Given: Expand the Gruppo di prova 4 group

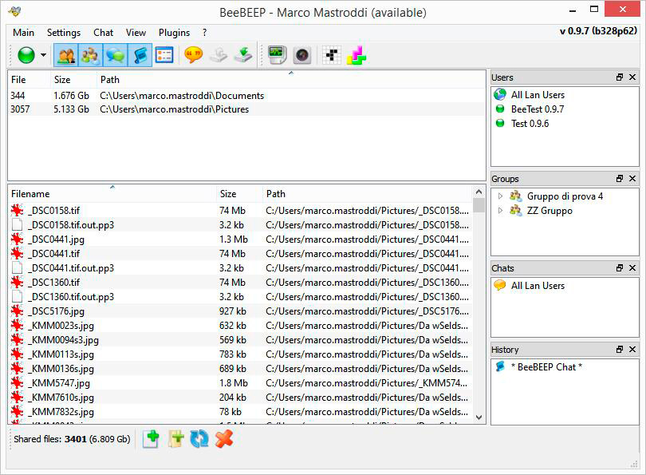Looking at the screenshot, I should pos(500,196).
